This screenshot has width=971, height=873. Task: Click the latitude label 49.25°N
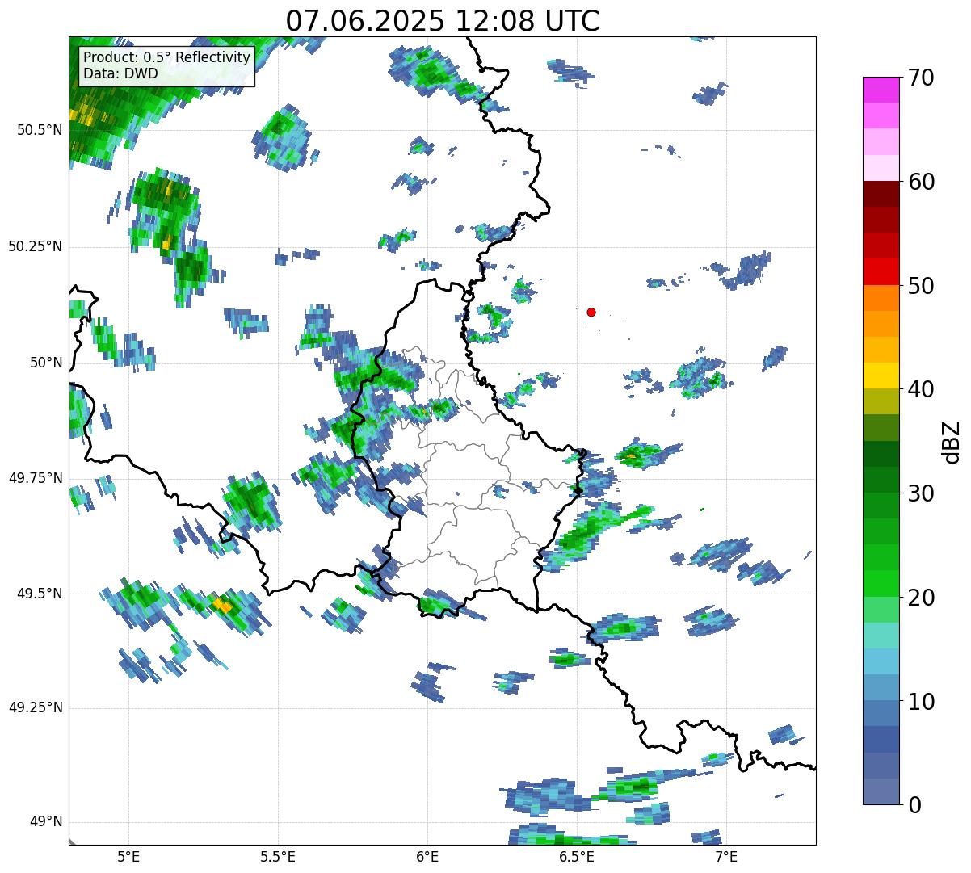[35, 707]
